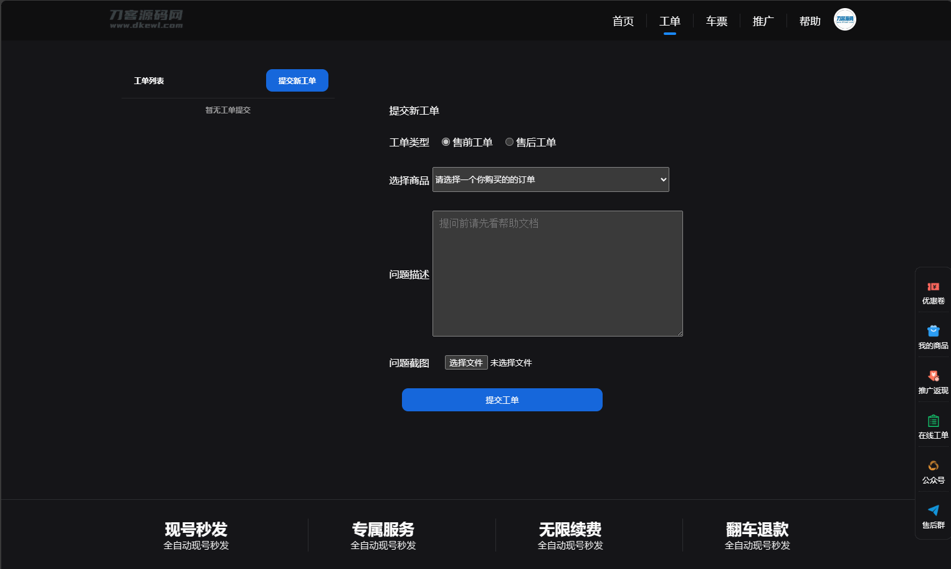The width and height of the screenshot is (951, 569).
Task: Click the 公众号 sidebar icon
Action: [x=933, y=466]
